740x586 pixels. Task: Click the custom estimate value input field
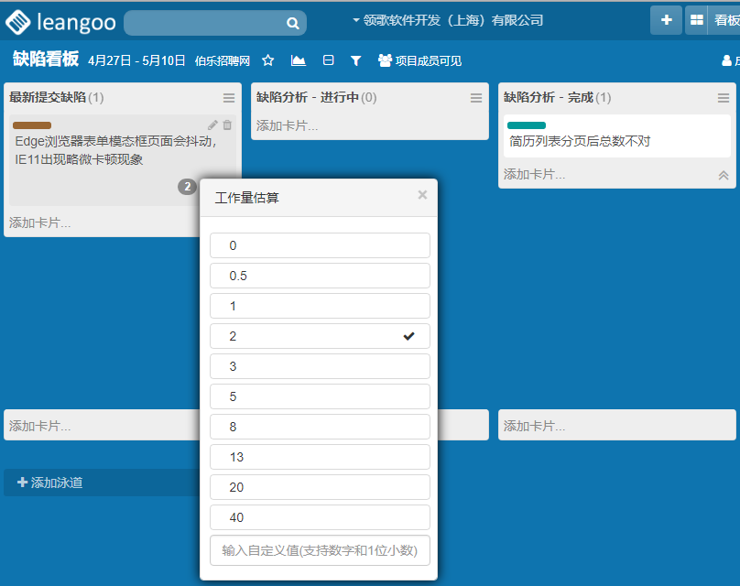[x=320, y=550]
